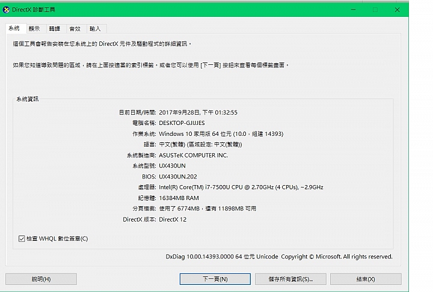Select the date text 2017年9月28日
Viewport: 433px width, 292px height.
(179, 112)
